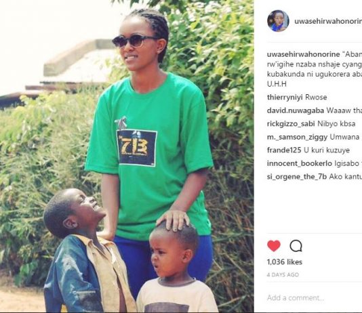This screenshot has width=362, height=313.
Task: Open rickgizzo_sabi commenter profile
Action: click(x=291, y=124)
